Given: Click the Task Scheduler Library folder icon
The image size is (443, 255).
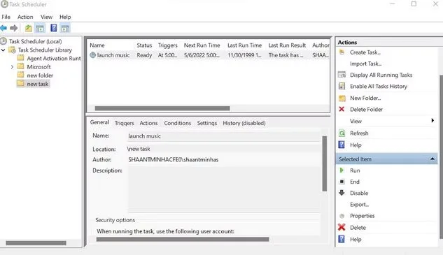Looking at the screenshot, I should tap(12, 50).
